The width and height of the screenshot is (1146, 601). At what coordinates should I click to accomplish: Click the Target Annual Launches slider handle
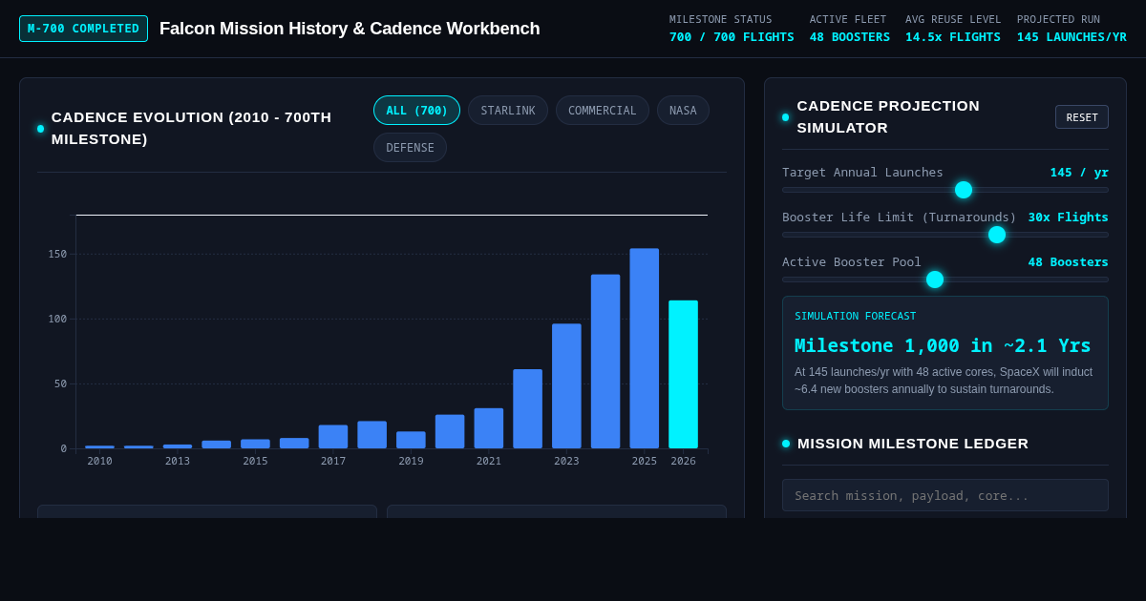(x=964, y=190)
